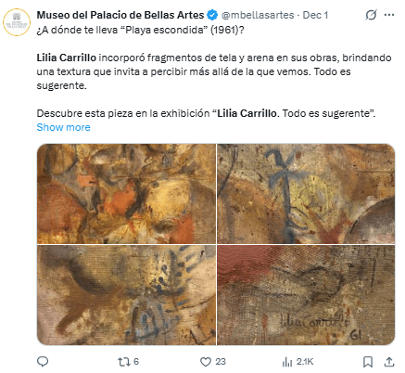Open top-left painting detail image
The height and width of the screenshot is (373, 405).
coord(126,194)
